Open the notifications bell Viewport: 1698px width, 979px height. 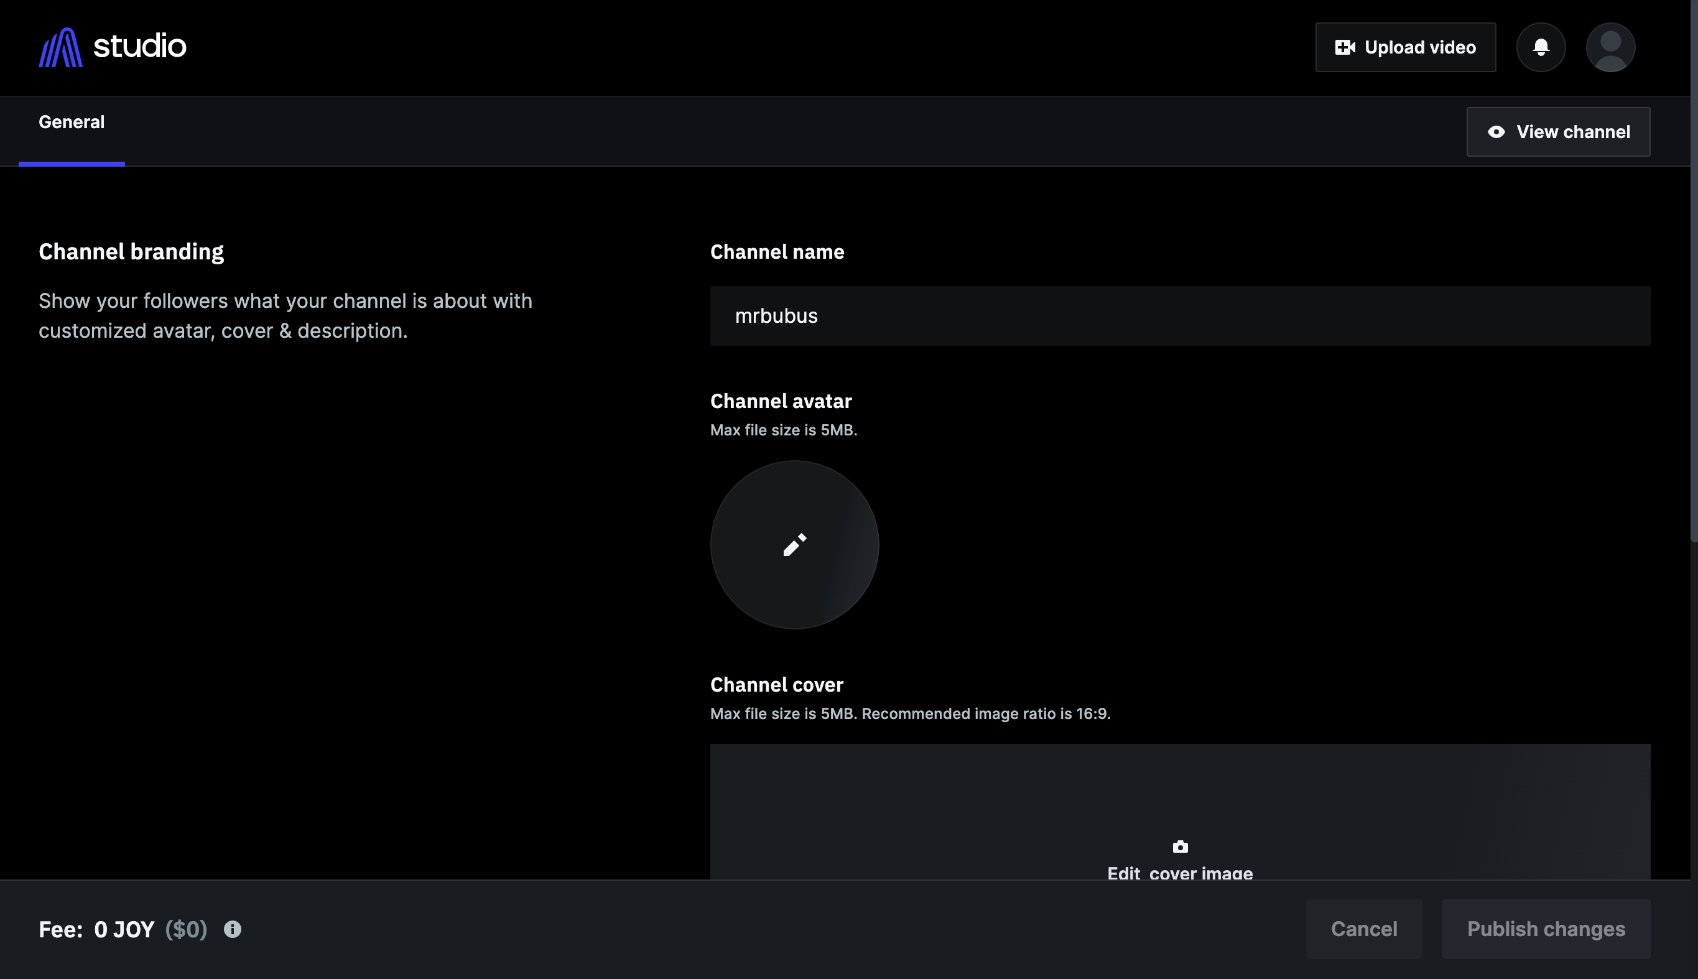pyautogui.click(x=1541, y=47)
